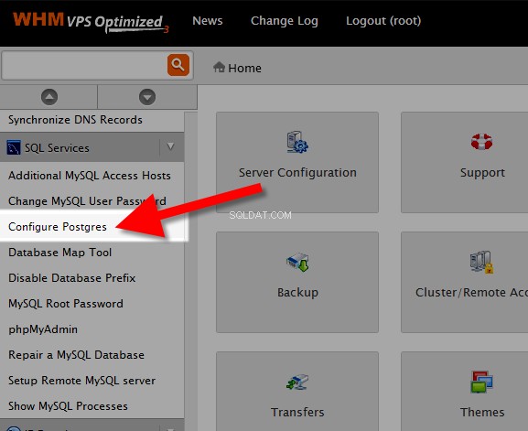Open Database Map Tool entry
528x431 pixels.
[60, 253]
